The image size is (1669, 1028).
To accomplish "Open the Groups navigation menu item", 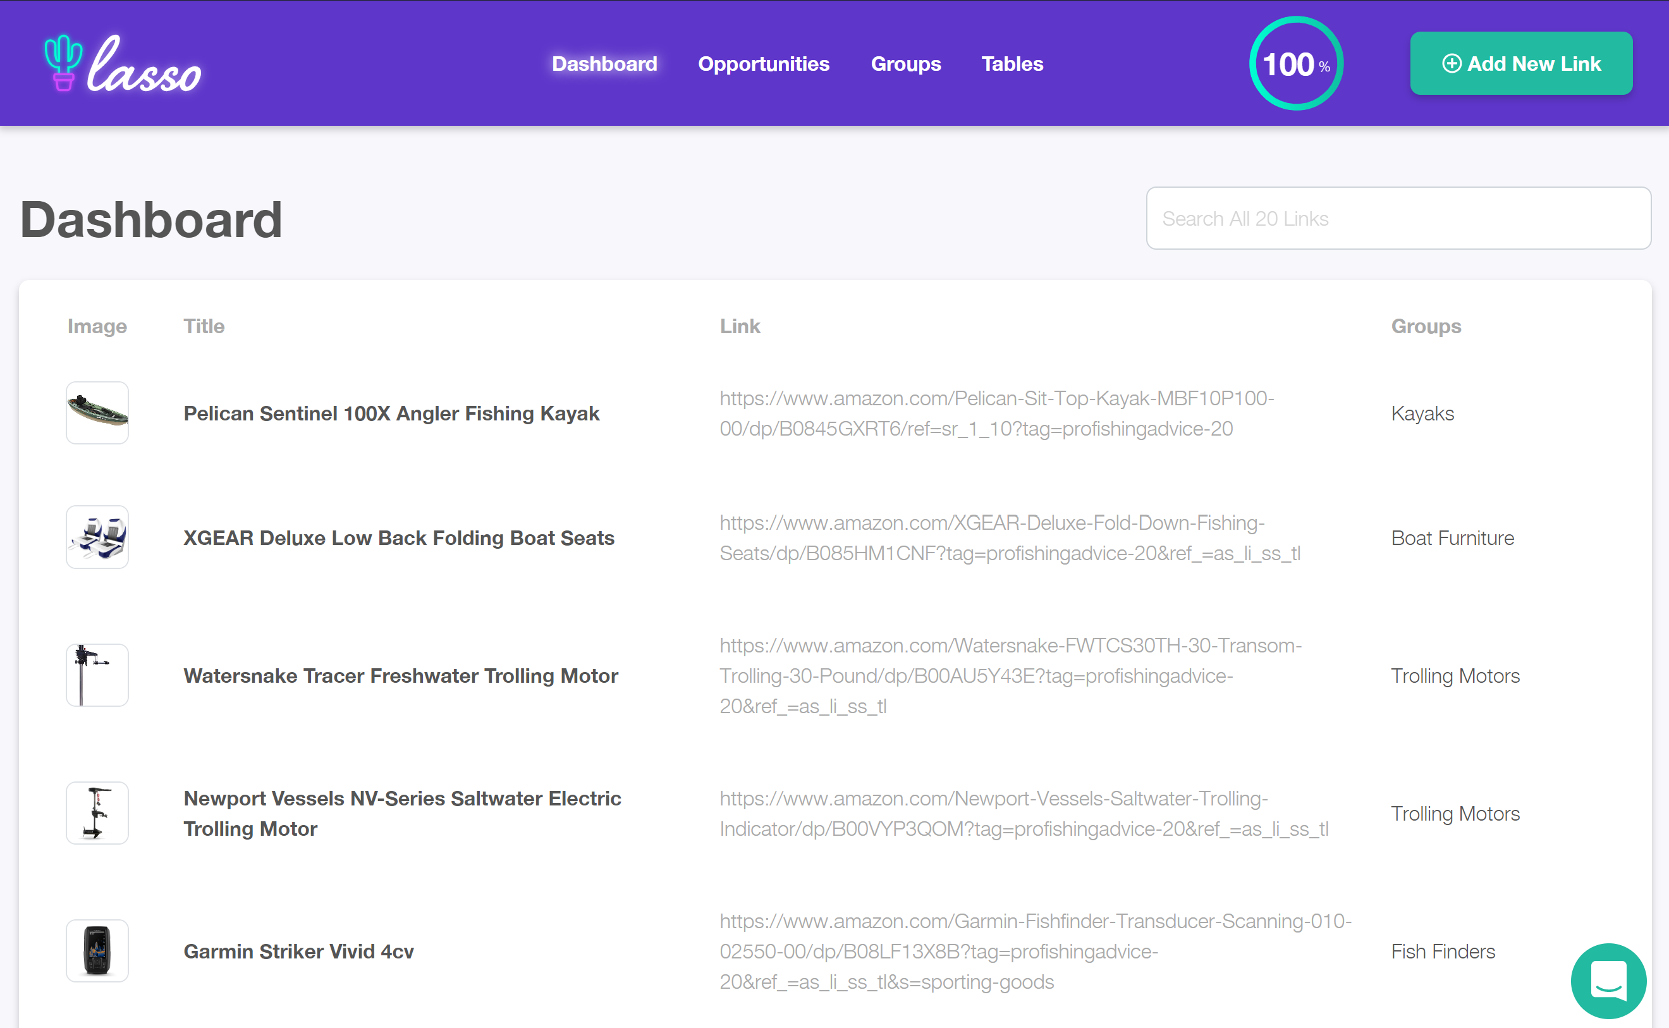I will click(x=905, y=63).
